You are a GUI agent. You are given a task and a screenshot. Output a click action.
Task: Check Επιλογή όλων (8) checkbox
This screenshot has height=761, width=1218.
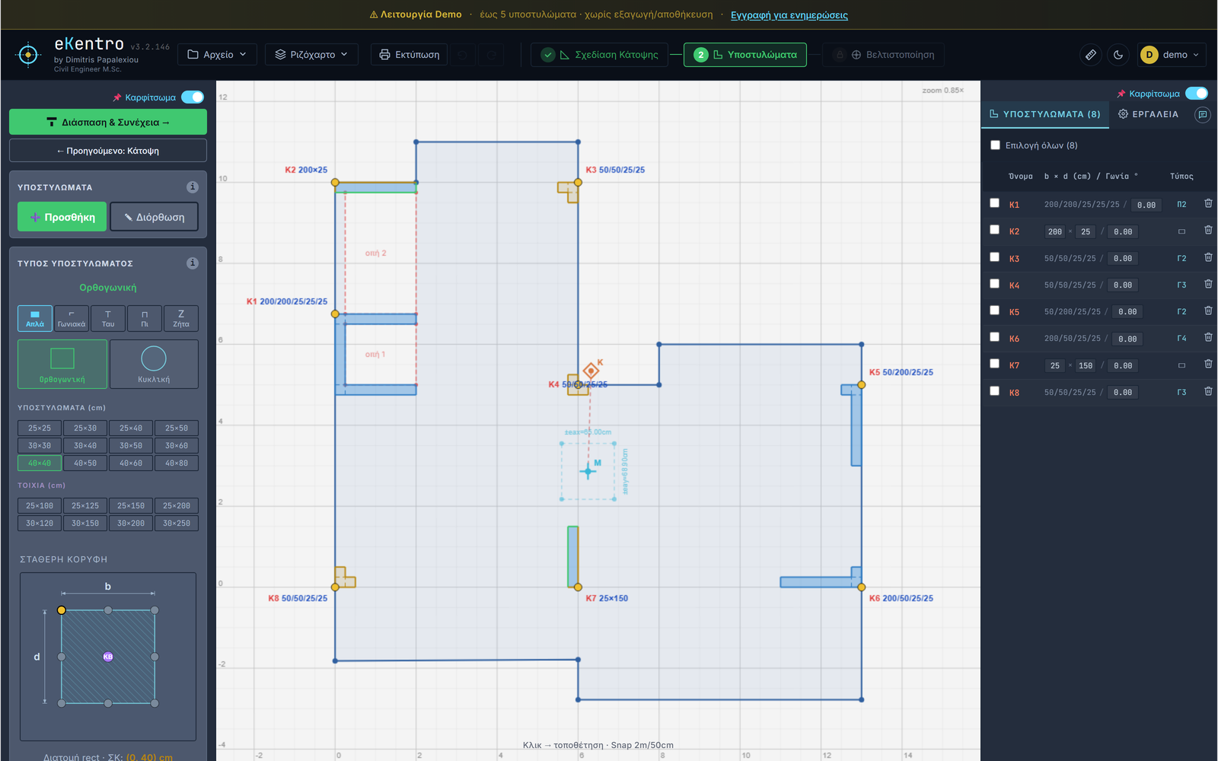995,145
